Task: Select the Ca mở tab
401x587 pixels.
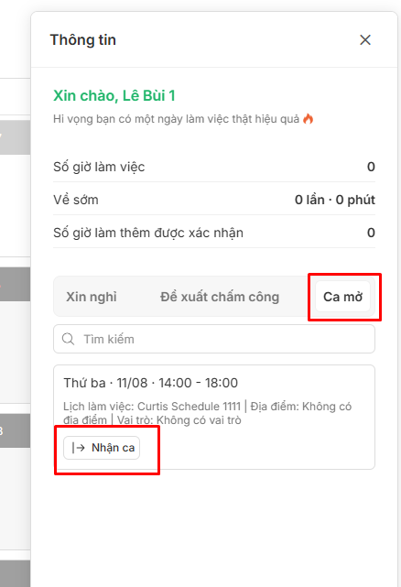Action: click(x=342, y=297)
